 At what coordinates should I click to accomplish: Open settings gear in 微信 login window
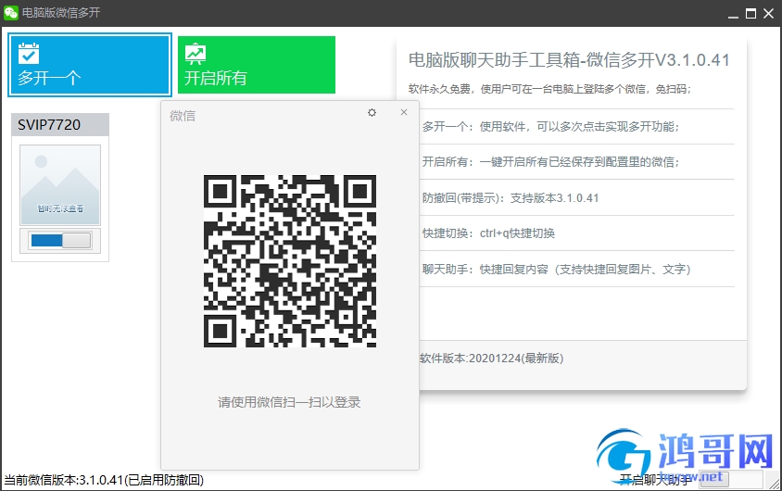click(372, 113)
